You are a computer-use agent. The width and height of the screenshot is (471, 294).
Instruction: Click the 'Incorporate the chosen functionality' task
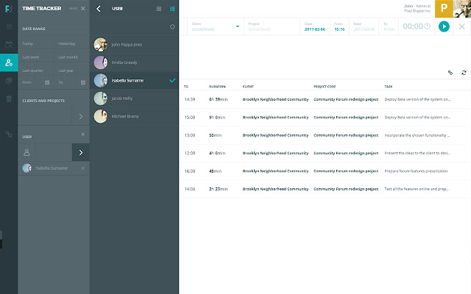(417, 135)
